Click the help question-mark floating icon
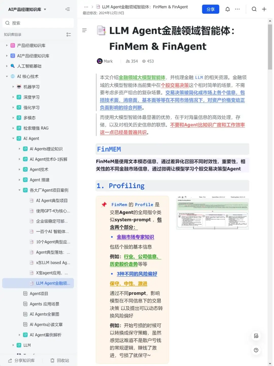The width and height of the screenshot is (274, 366). tap(256, 350)
